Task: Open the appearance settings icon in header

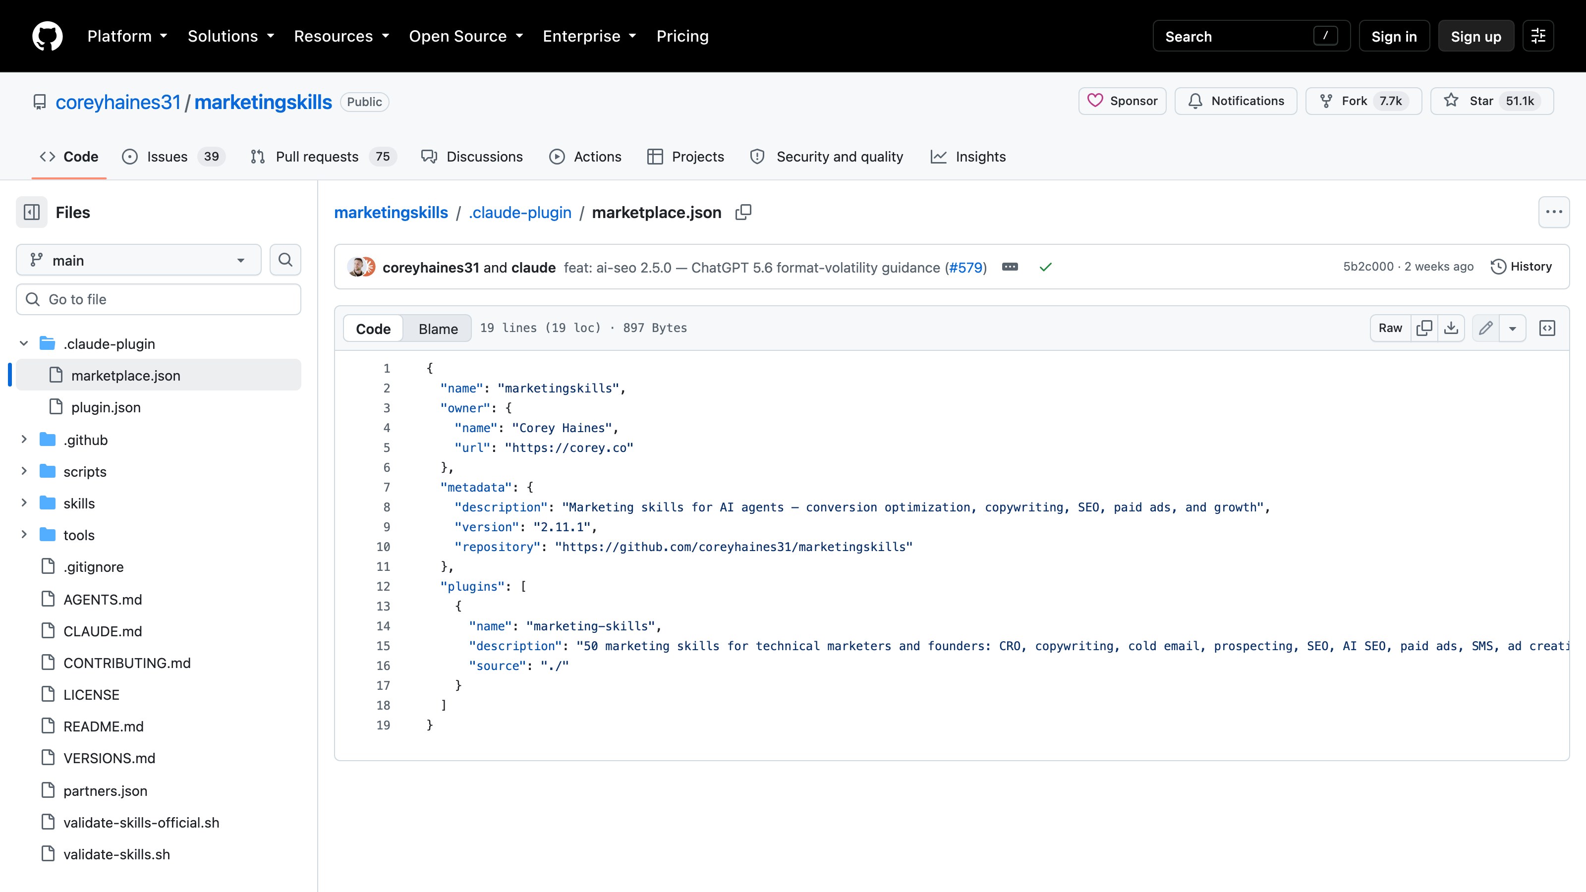Action: [x=1538, y=36]
